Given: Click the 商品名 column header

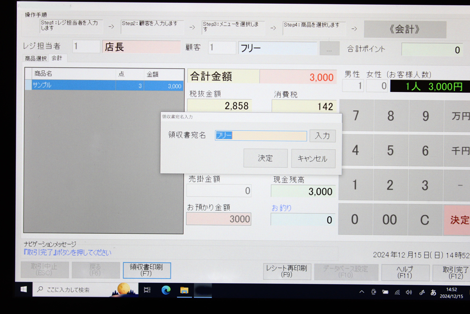Looking at the screenshot, I should (73, 74).
